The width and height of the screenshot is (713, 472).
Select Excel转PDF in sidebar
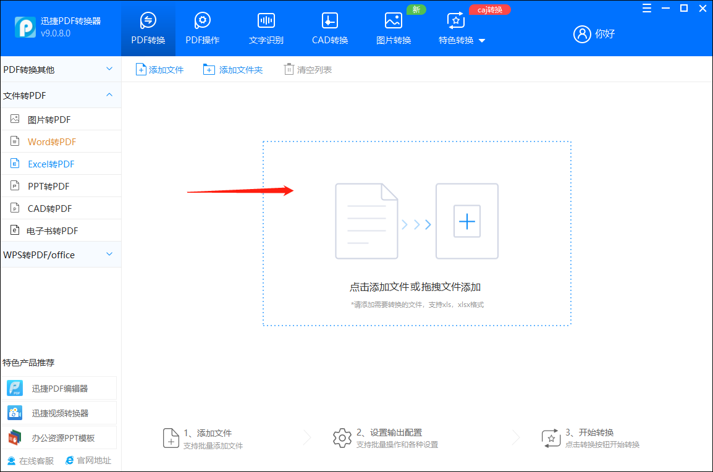(61, 164)
